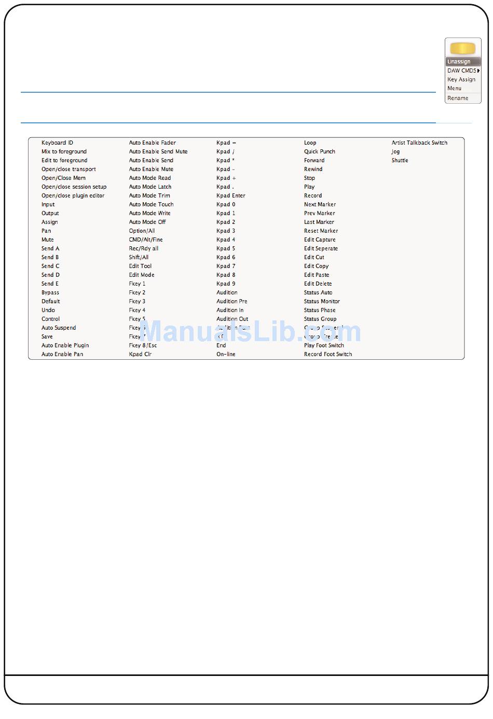The width and height of the screenshot is (493, 719).
Task: Select Auto Mode Write
Action: [149, 213]
